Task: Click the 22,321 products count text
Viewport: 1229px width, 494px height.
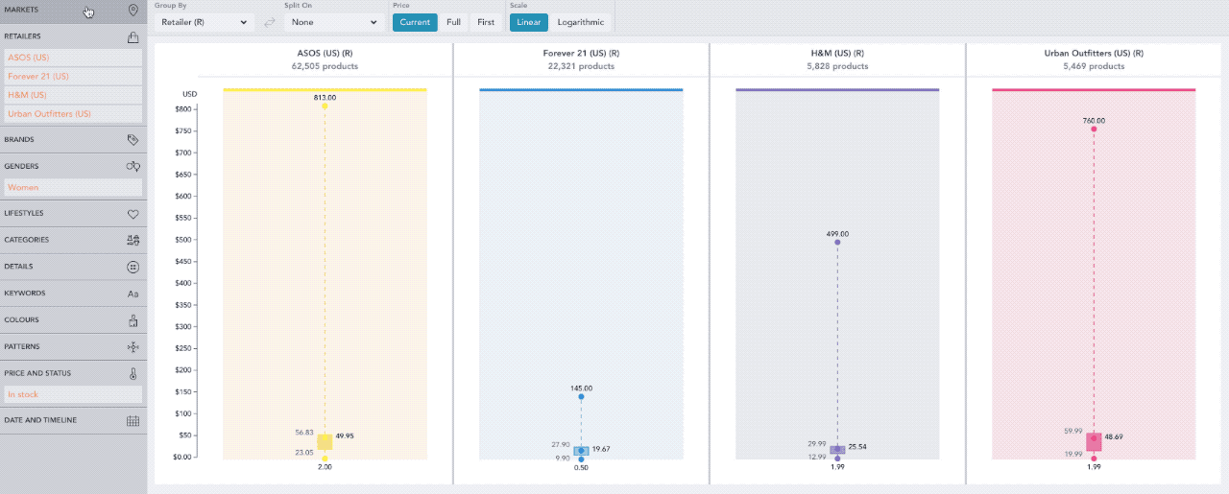Action: point(581,67)
